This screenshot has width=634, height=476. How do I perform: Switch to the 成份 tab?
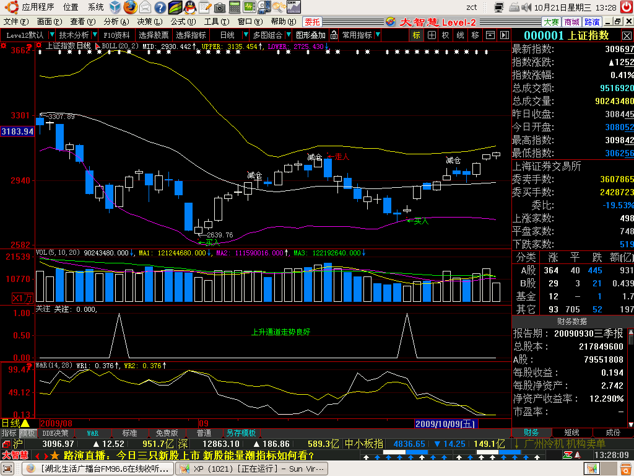612,433
